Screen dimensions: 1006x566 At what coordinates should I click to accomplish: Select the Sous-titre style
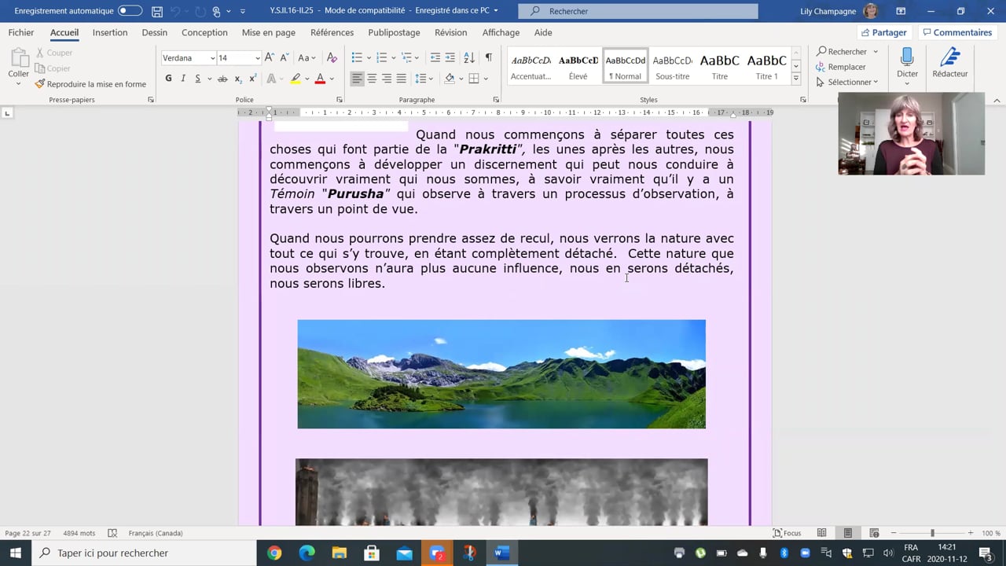pyautogui.click(x=672, y=66)
